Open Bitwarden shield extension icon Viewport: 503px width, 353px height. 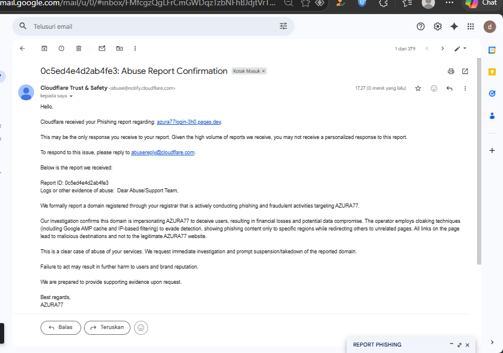point(362,3)
